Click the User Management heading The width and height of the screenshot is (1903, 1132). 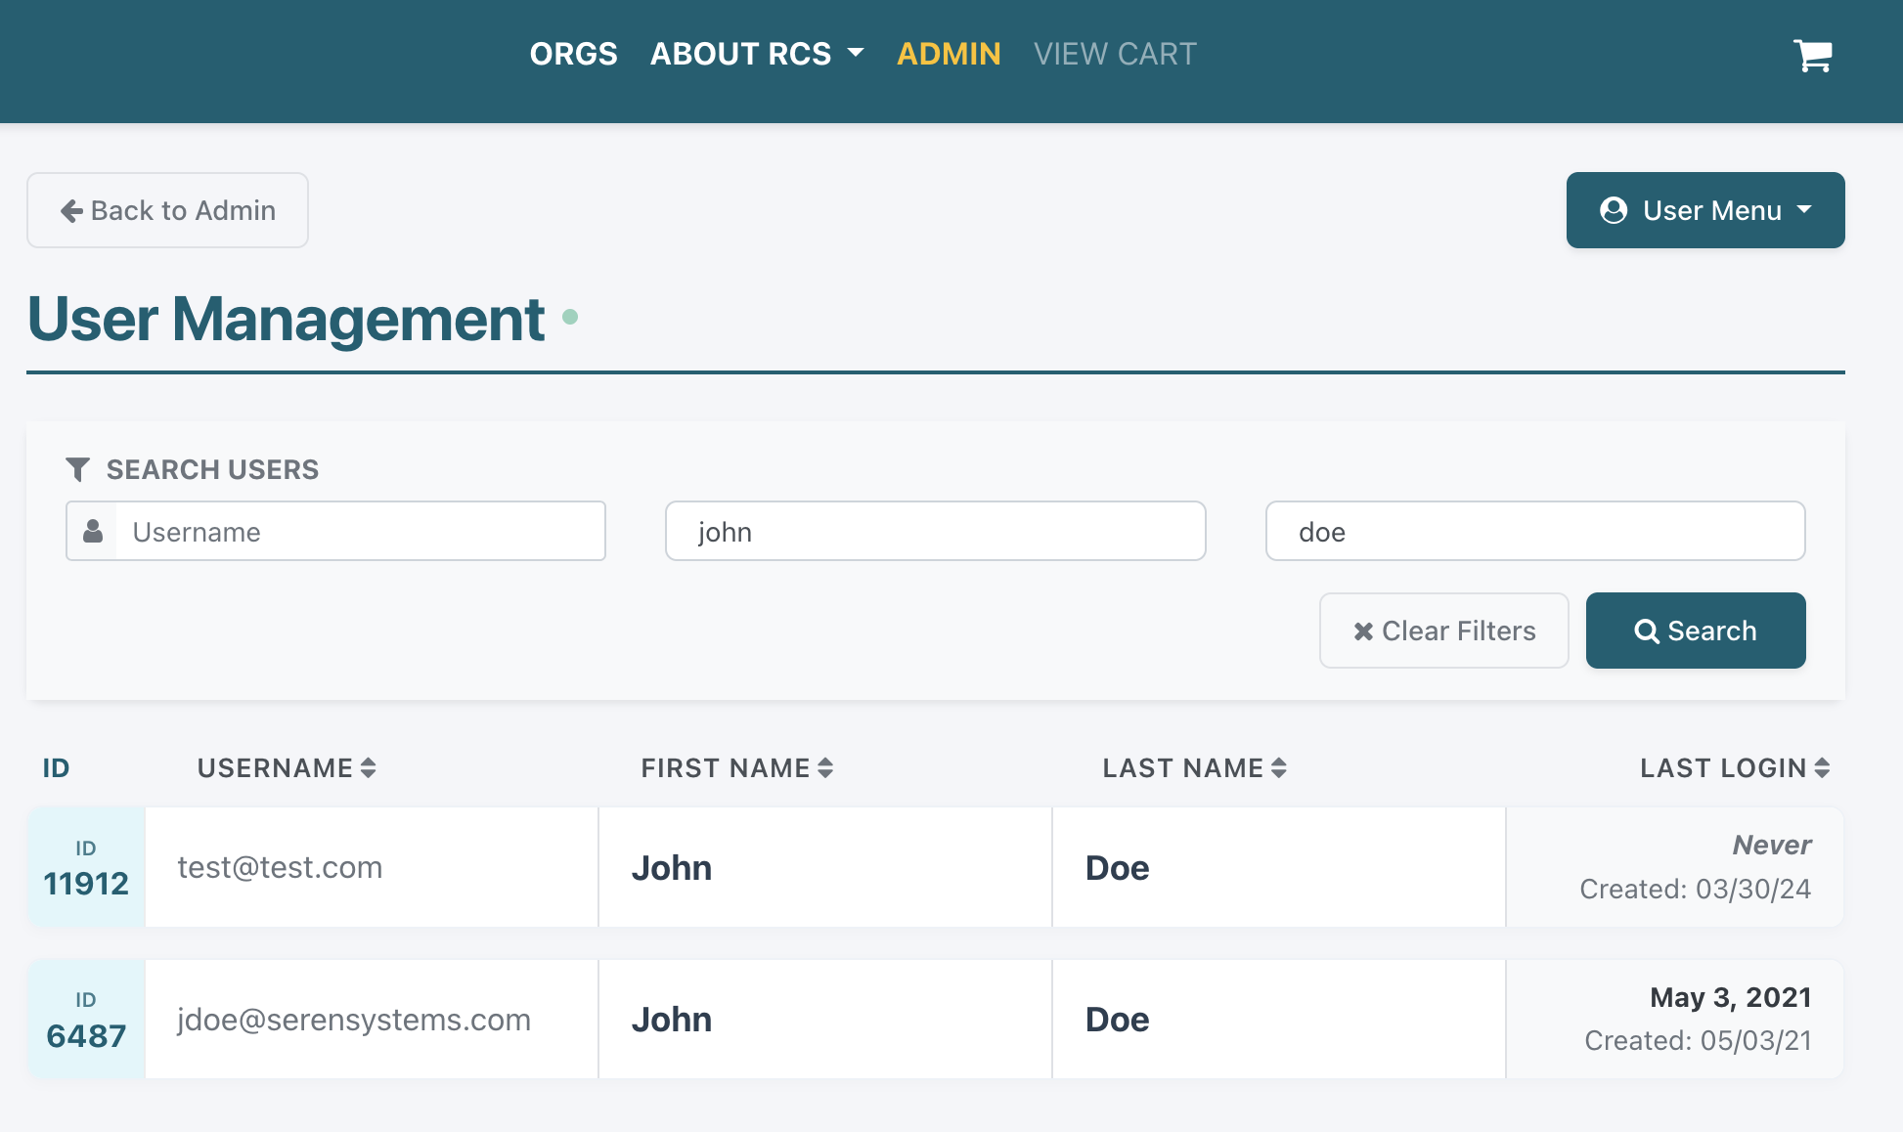[286, 319]
